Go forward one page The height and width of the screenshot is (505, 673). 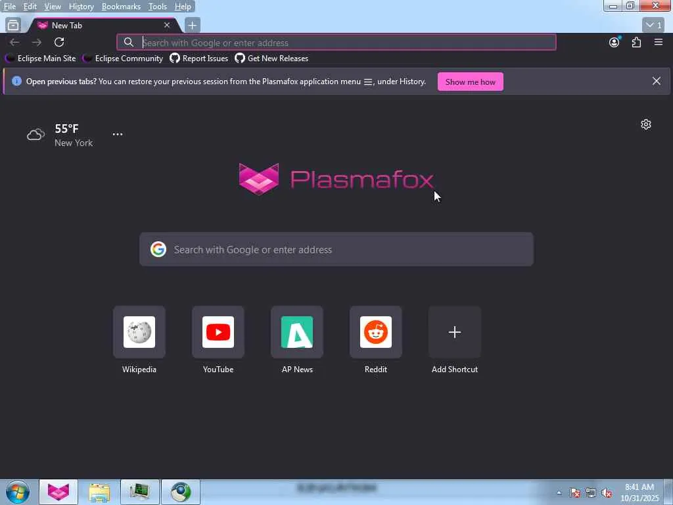tap(37, 42)
